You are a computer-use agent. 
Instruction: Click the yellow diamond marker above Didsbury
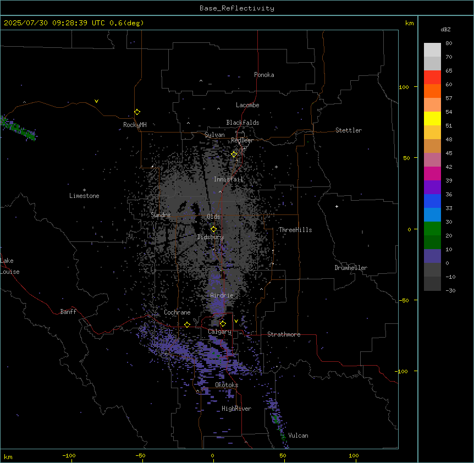point(214,229)
